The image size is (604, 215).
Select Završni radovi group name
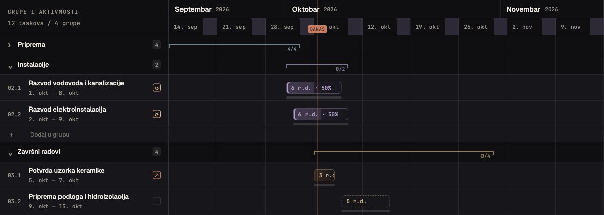[x=39, y=152]
